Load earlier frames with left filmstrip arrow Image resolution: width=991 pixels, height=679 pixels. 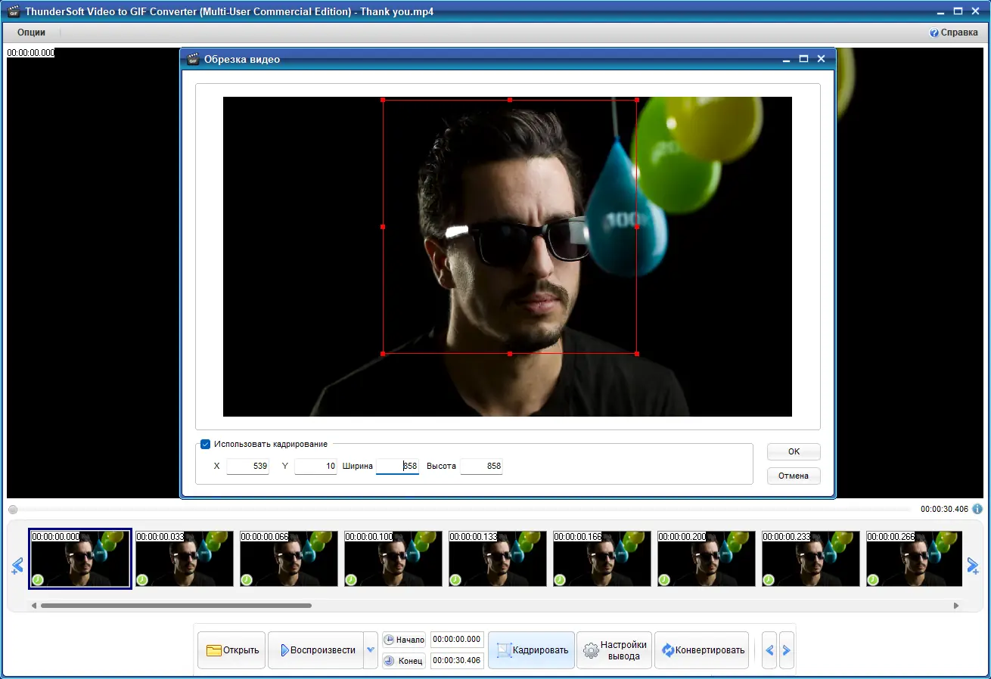tap(17, 565)
